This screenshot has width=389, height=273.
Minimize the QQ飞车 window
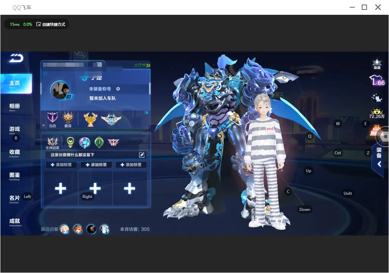pyautogui.click(x=352, y=7)
